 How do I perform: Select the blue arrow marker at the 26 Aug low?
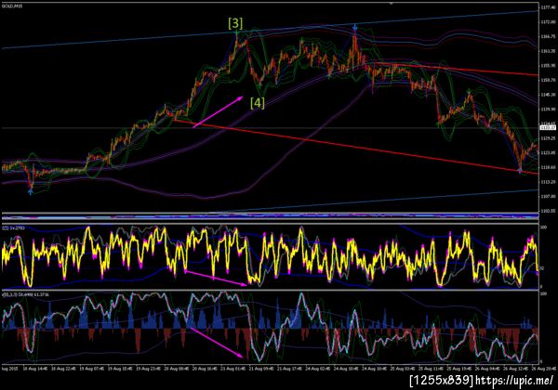coord(520,171)
